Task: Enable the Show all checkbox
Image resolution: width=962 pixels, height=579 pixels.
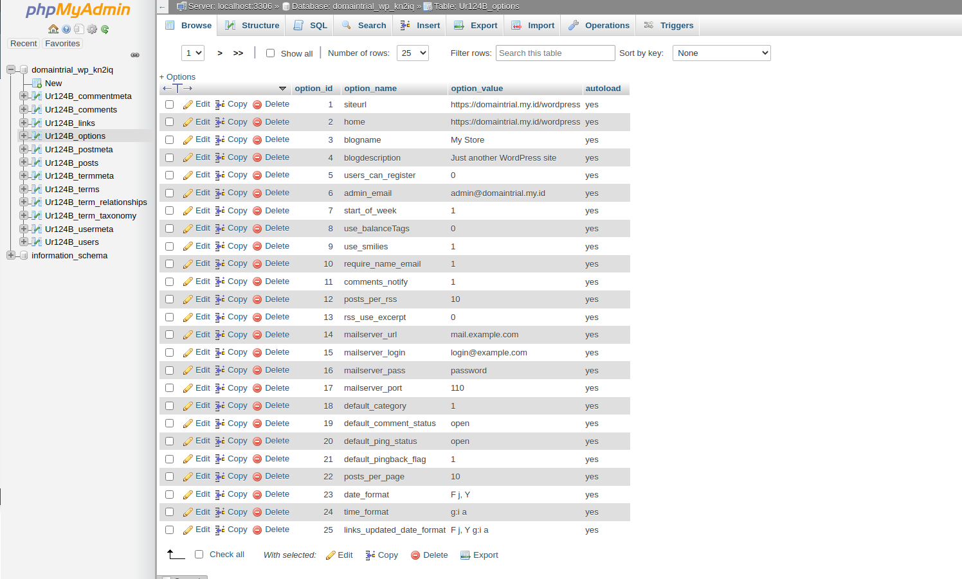Action: (x=270, y=53)
